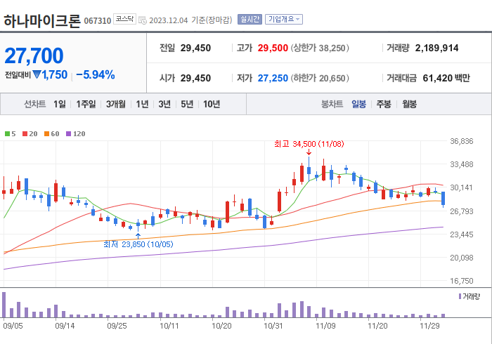Click the current price 27,700
Viewport: 492px width, 344px height.
[34, 55]
